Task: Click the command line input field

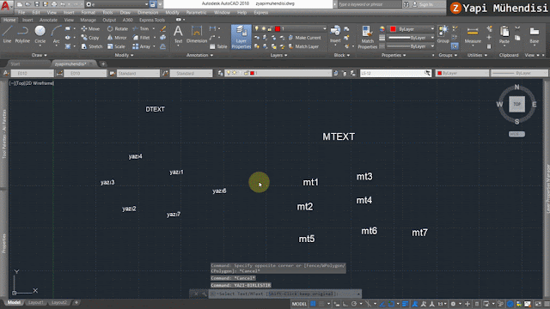Action: point(284,294)
